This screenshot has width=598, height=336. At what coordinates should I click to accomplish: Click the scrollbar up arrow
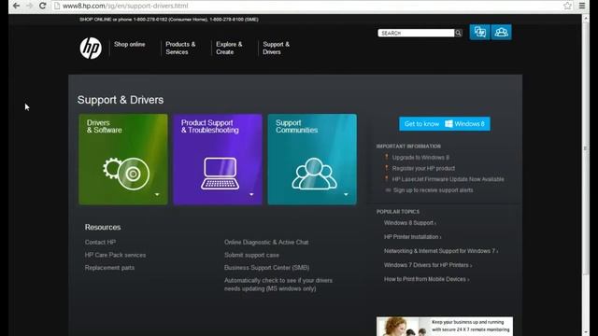pyautogui.click(x=586, y=18)
